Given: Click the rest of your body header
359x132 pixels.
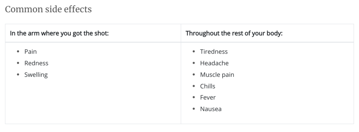Looking at the screenshot, I should tap(234, 33).
